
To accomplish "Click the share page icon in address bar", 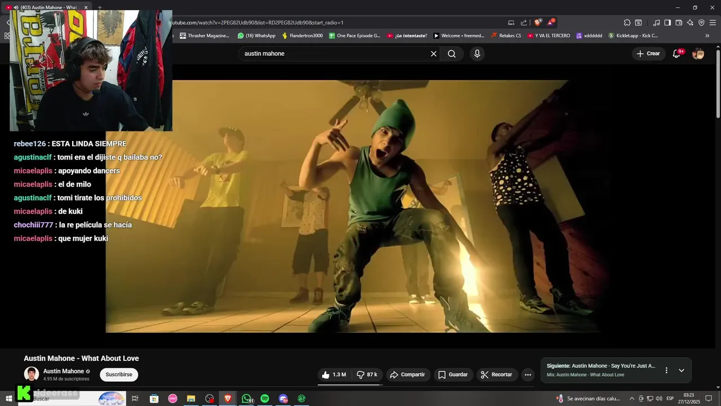I will (524, 23).
